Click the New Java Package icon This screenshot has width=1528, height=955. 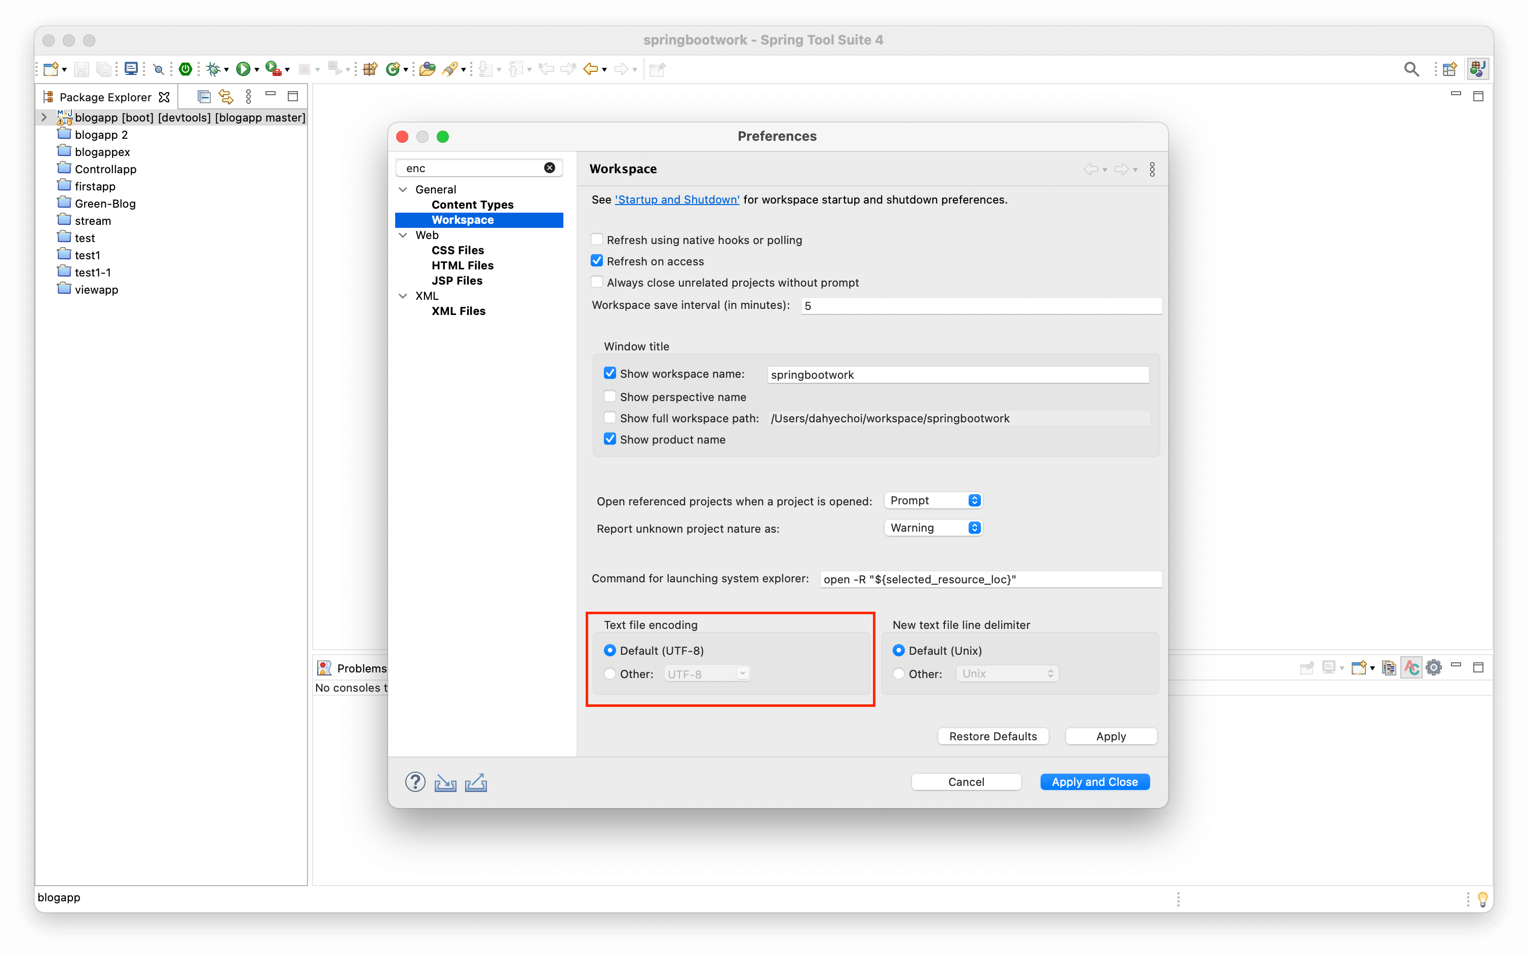(370, 69)
